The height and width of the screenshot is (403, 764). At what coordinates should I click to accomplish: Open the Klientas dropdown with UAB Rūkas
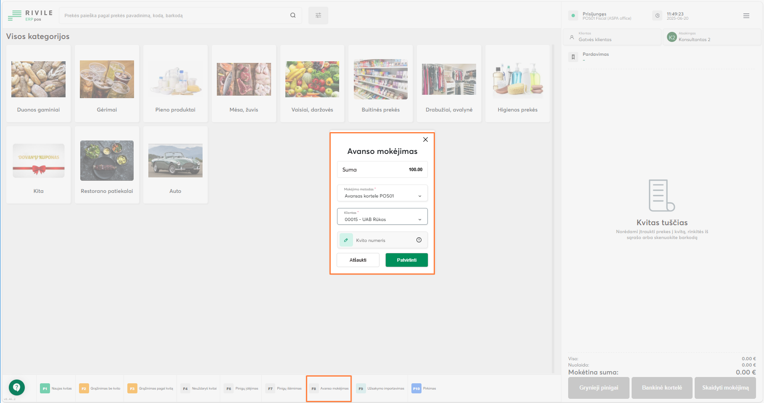[382, 217]
